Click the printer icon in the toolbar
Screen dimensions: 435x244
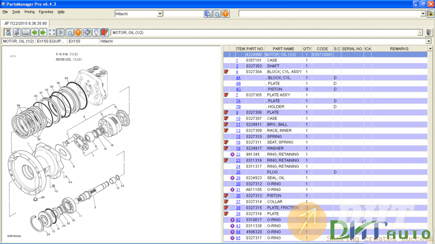25,32
